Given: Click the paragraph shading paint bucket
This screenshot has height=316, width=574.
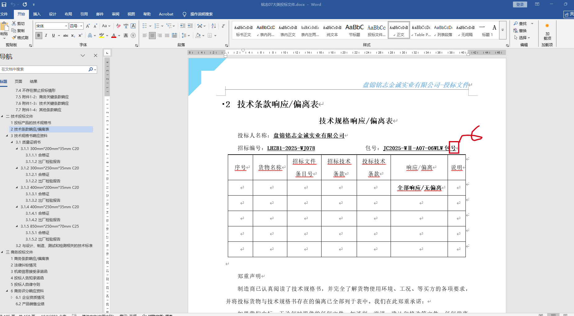Looking at the screenshot, I should click(198, 35).
